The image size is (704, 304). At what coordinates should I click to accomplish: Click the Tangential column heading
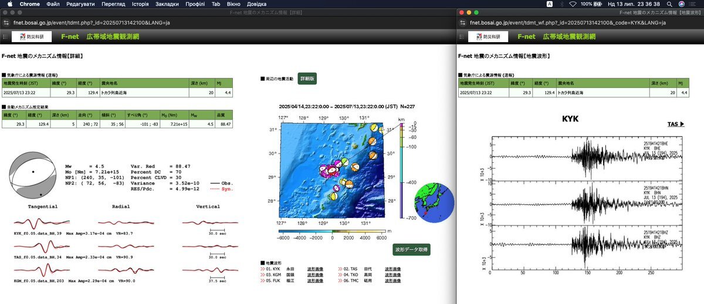point(42,206)
